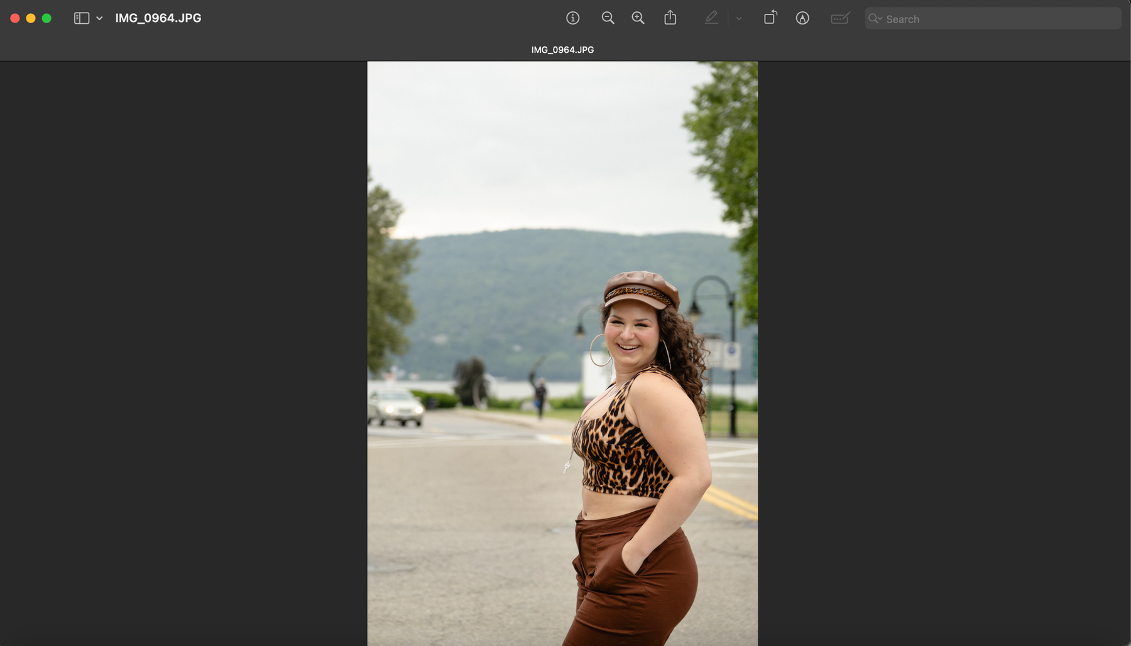This screenshot has width=1131, height=646.
Task: Expand the highlight options dropdown arrow
Action: [739, 18]
